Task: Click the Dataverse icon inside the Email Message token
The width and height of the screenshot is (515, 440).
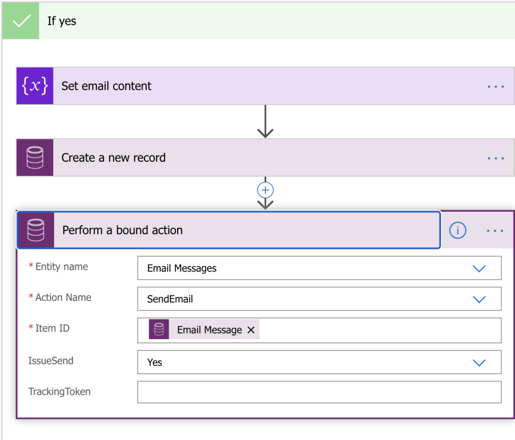Action: tap(160, 330)
